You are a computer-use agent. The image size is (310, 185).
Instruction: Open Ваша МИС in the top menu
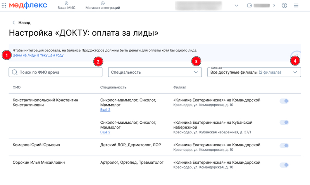pos(66,5)
